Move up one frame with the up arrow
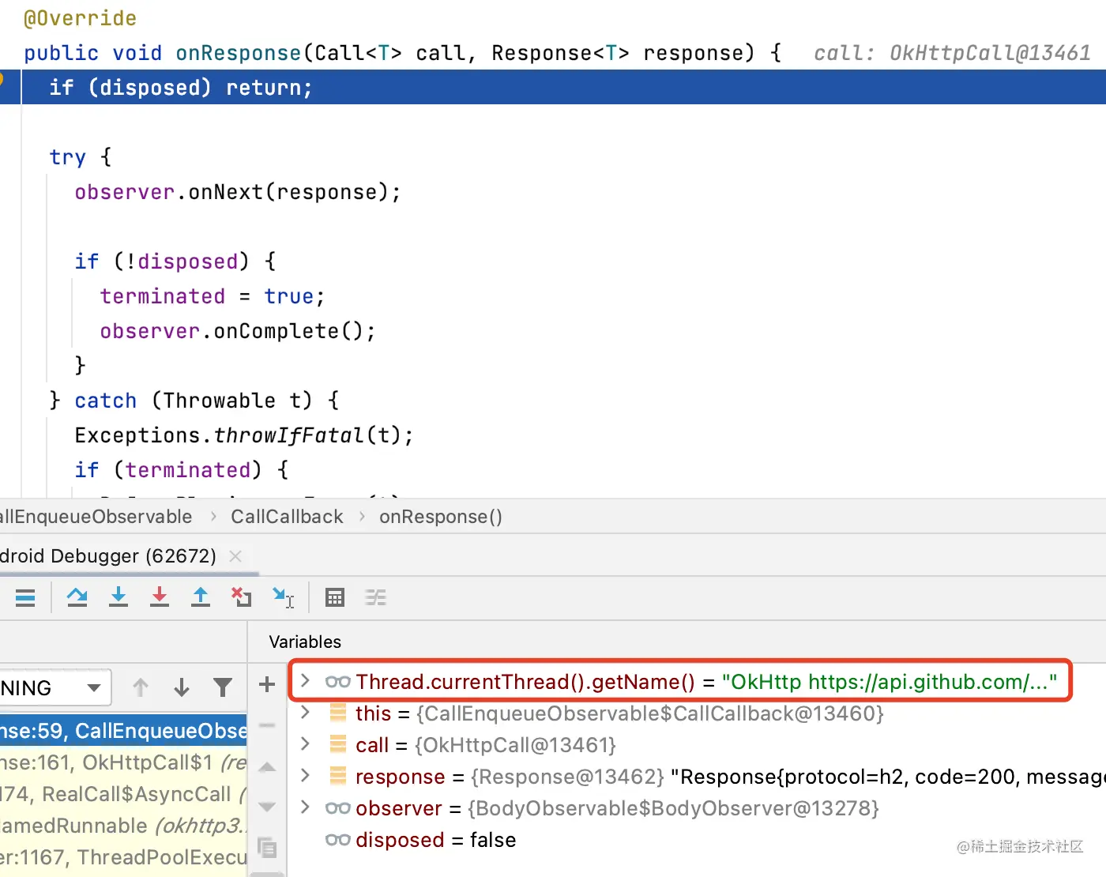Screen dimensions: 1106x877 click(x=141, y=687)
